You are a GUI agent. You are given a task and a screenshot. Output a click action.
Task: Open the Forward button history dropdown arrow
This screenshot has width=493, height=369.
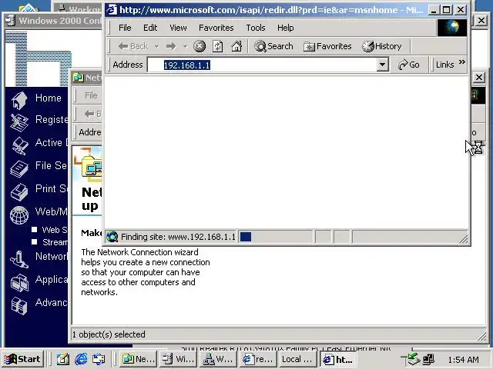(x=185, y=46)
